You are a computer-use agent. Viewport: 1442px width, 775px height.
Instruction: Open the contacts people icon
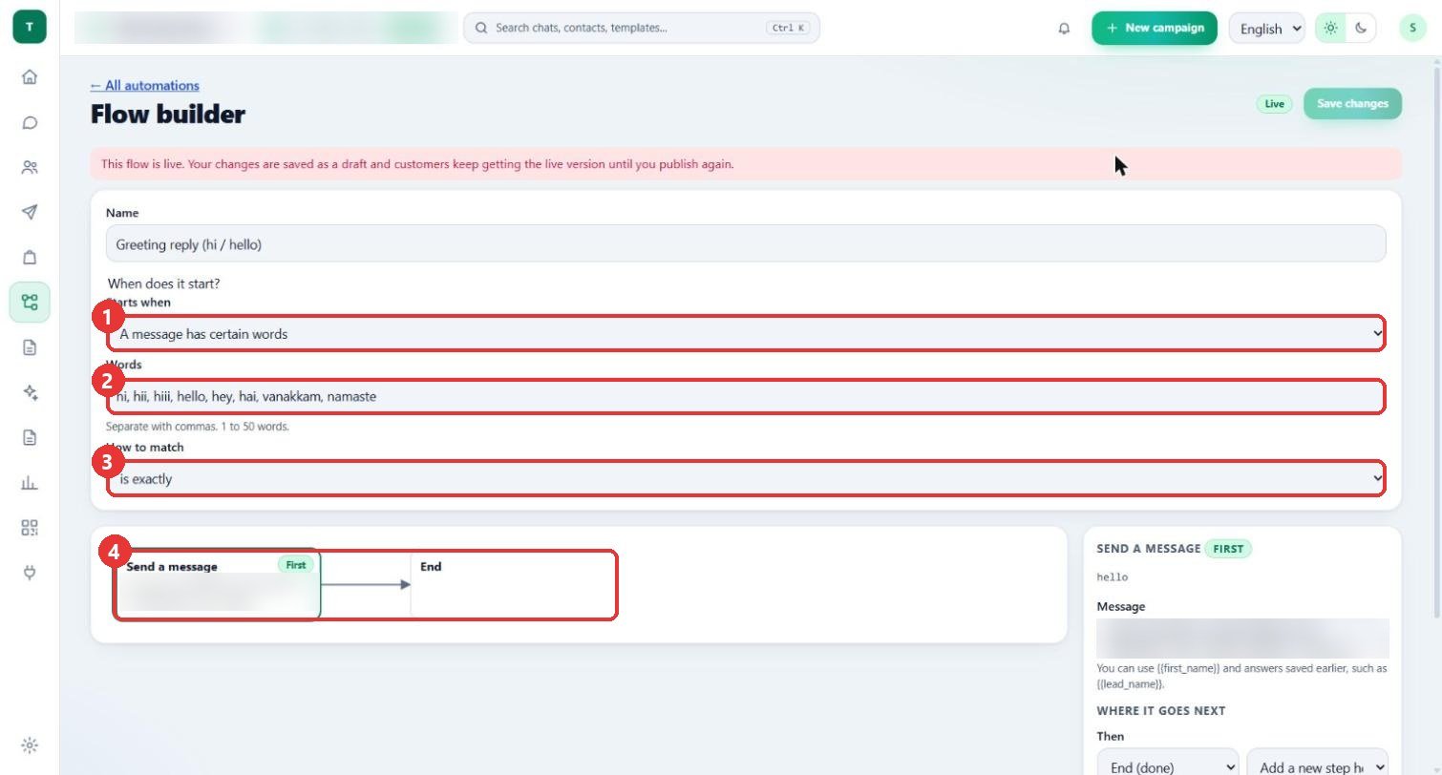coord(30,167)
